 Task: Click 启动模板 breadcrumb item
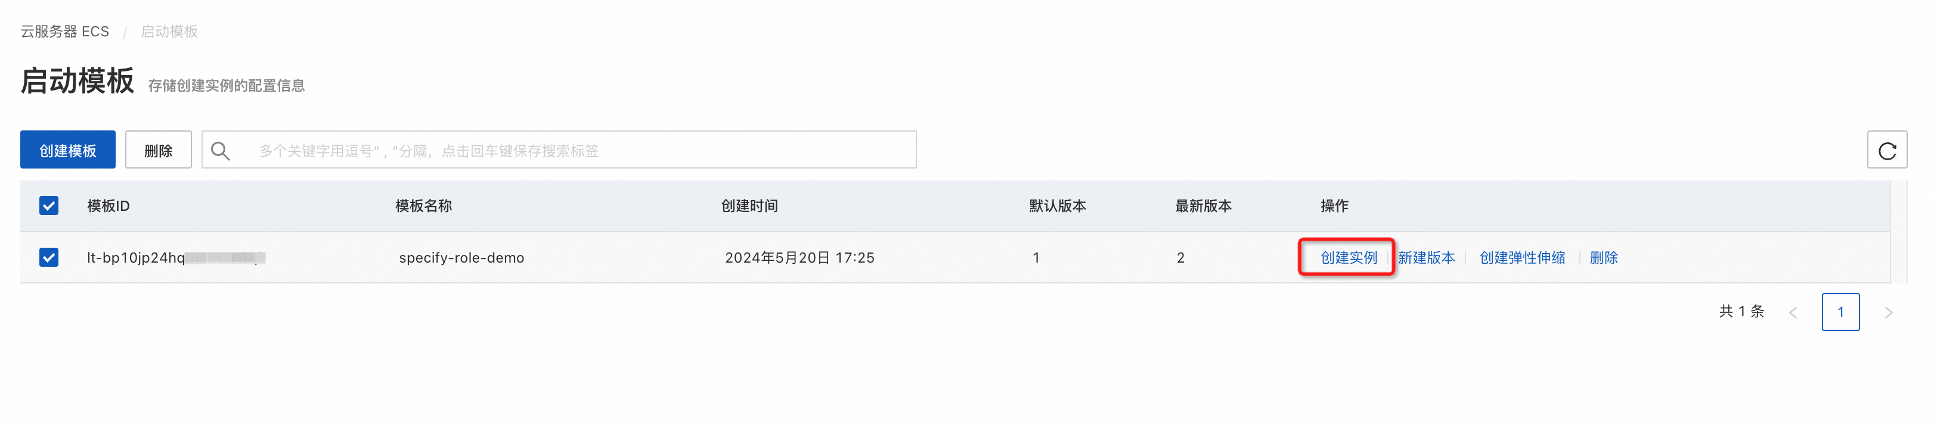pyautogui.click(x=170, y=32)
